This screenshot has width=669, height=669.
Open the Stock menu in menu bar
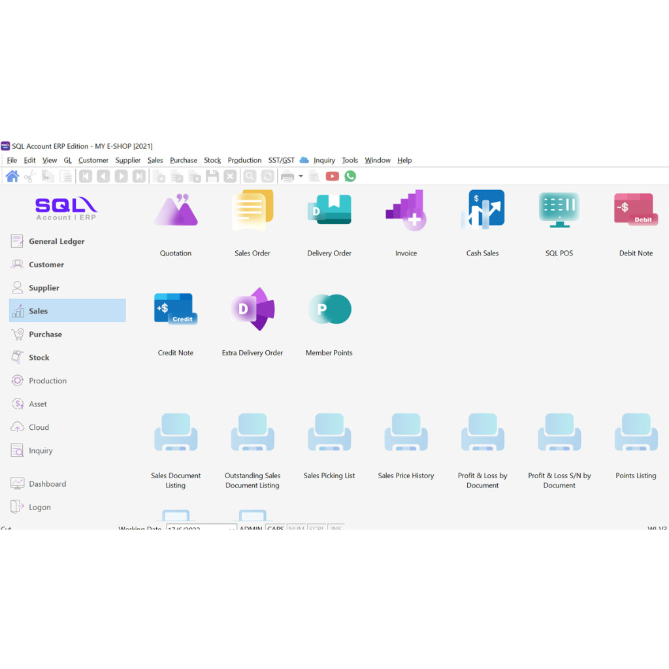coord(212,161)
